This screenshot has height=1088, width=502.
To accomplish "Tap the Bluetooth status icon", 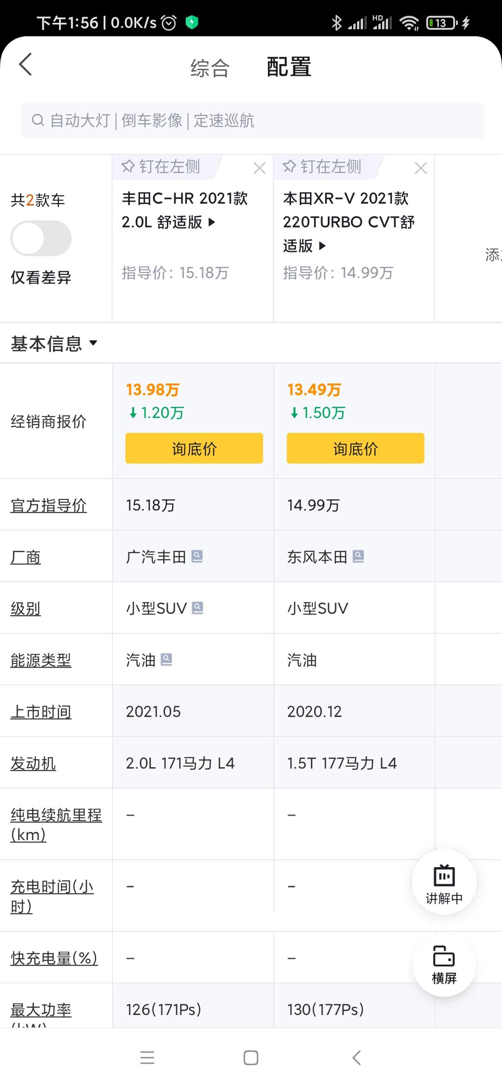I will 337,23.
